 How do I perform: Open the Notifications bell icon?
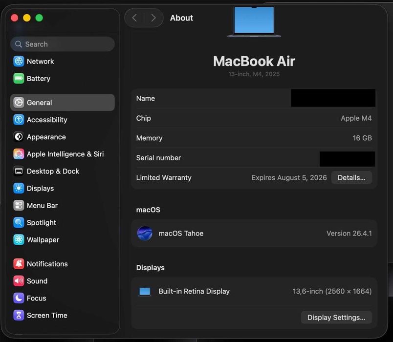tap(19, 264)
